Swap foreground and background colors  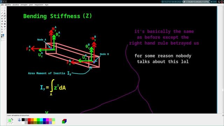12,119
